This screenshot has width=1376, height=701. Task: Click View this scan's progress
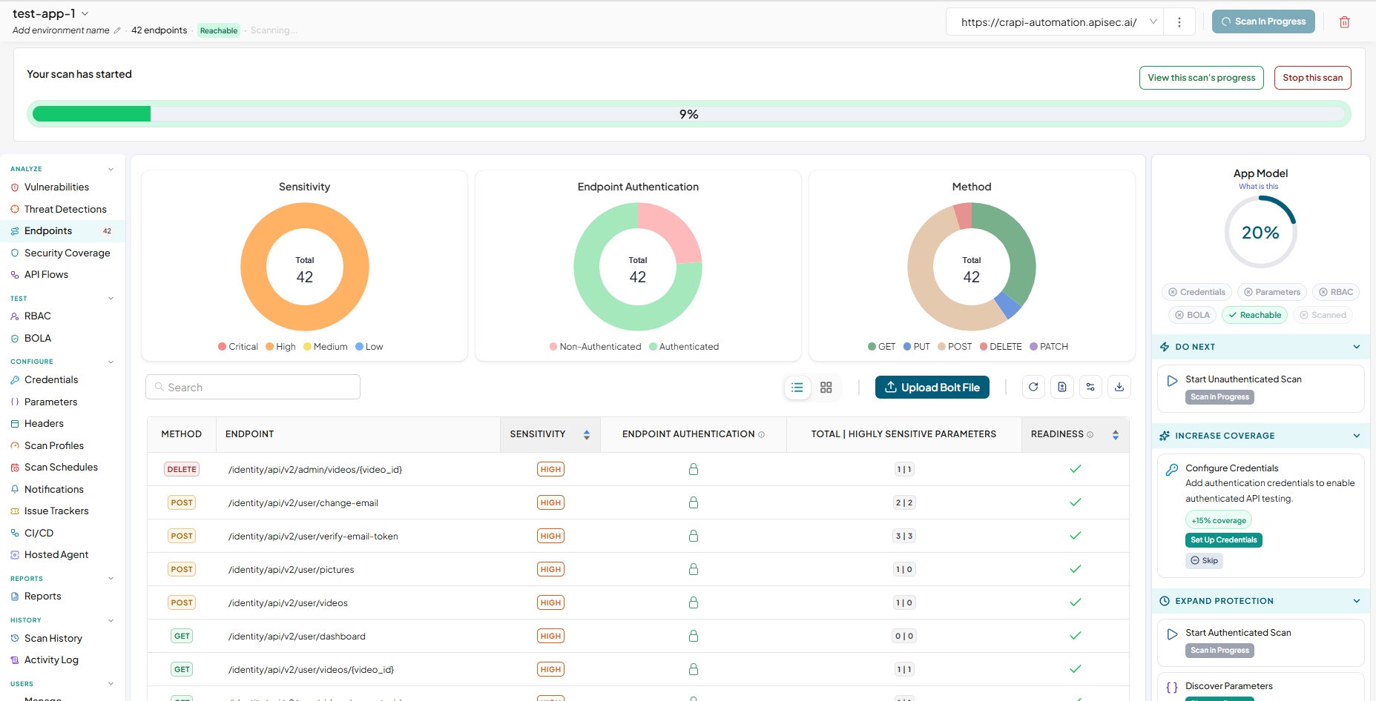pyautogui.click(x=1202, y=78)
